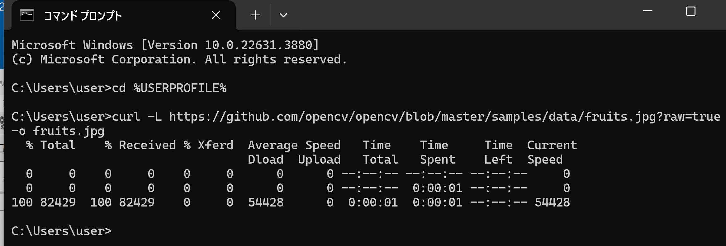Click the "Xferd" column header
Screen dimensions: 726x246
[x=216, y=145]
